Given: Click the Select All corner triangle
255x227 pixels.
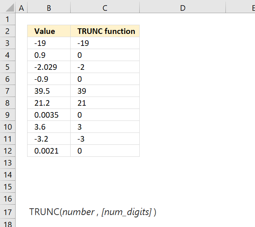Looking at the screenshot, I should point(10,8).
